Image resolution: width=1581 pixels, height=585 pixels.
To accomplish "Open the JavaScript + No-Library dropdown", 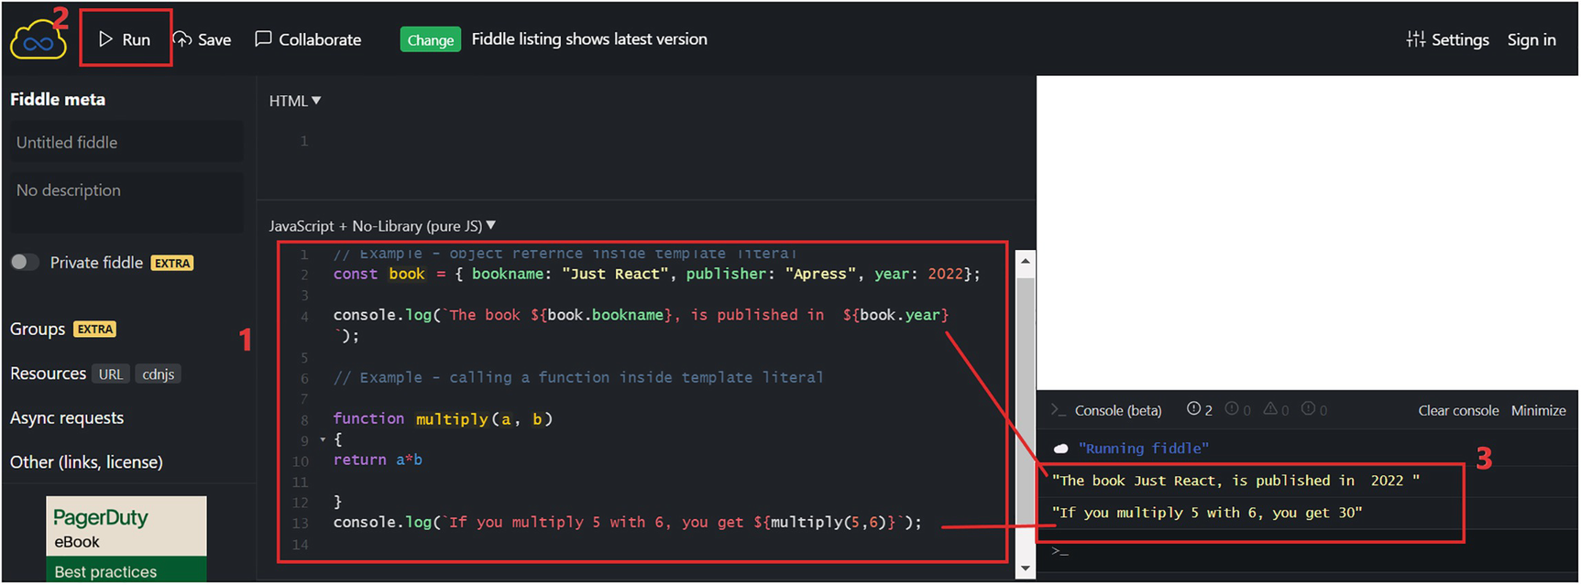I will coord(490,225).
